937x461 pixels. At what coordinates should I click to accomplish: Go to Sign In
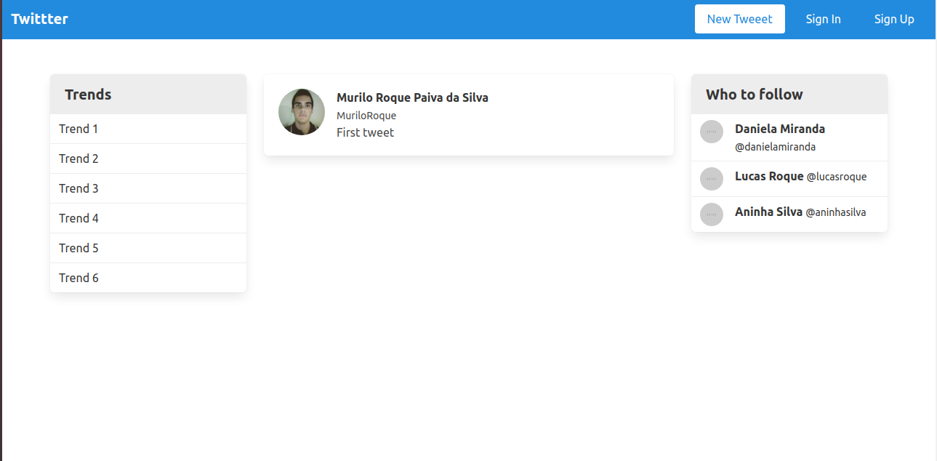823,19
